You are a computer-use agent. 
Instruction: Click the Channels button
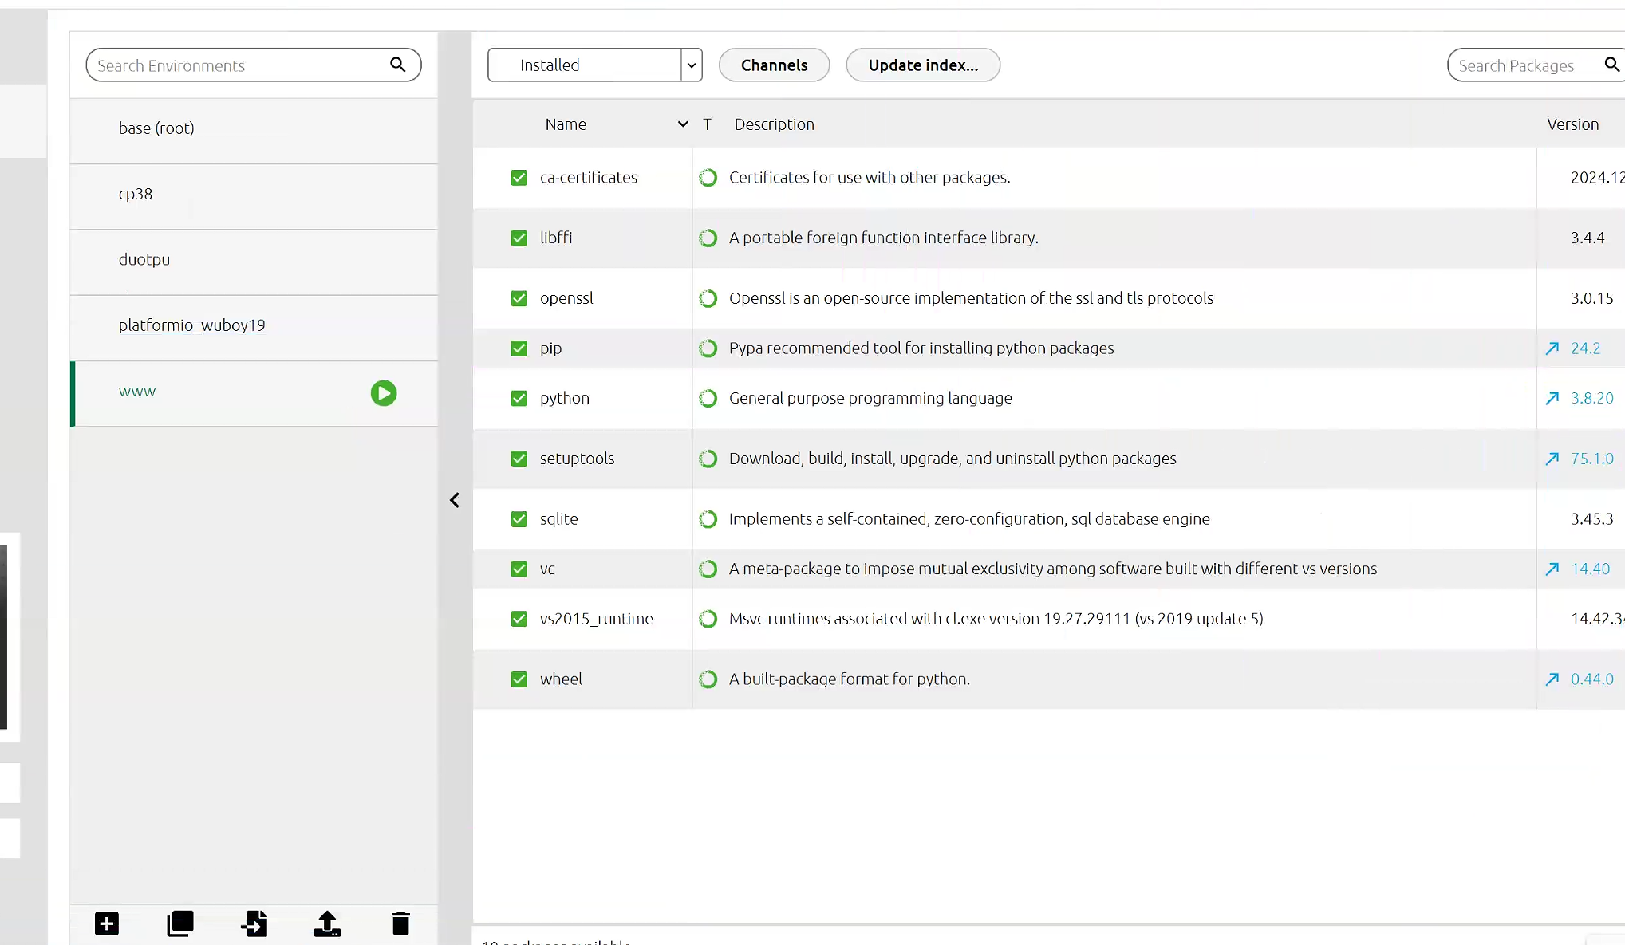coord(774,65)
